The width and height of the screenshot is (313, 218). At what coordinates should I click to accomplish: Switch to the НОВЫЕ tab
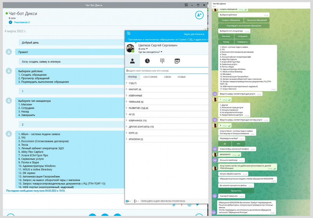point(182,77)
